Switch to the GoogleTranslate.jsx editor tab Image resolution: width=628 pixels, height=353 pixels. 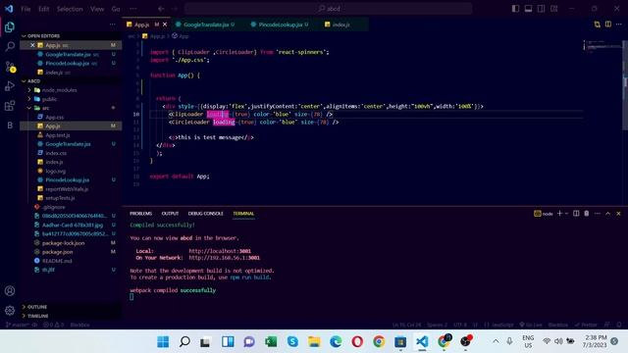tap(205, 25)
